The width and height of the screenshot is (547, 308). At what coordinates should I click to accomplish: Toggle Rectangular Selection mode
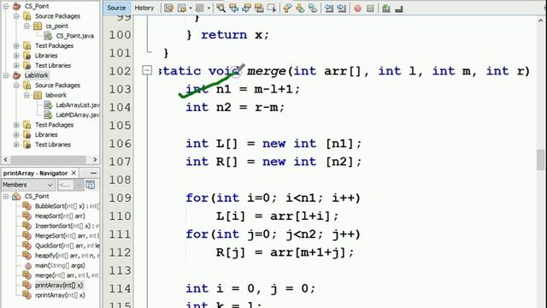click(x=272, y=8)
